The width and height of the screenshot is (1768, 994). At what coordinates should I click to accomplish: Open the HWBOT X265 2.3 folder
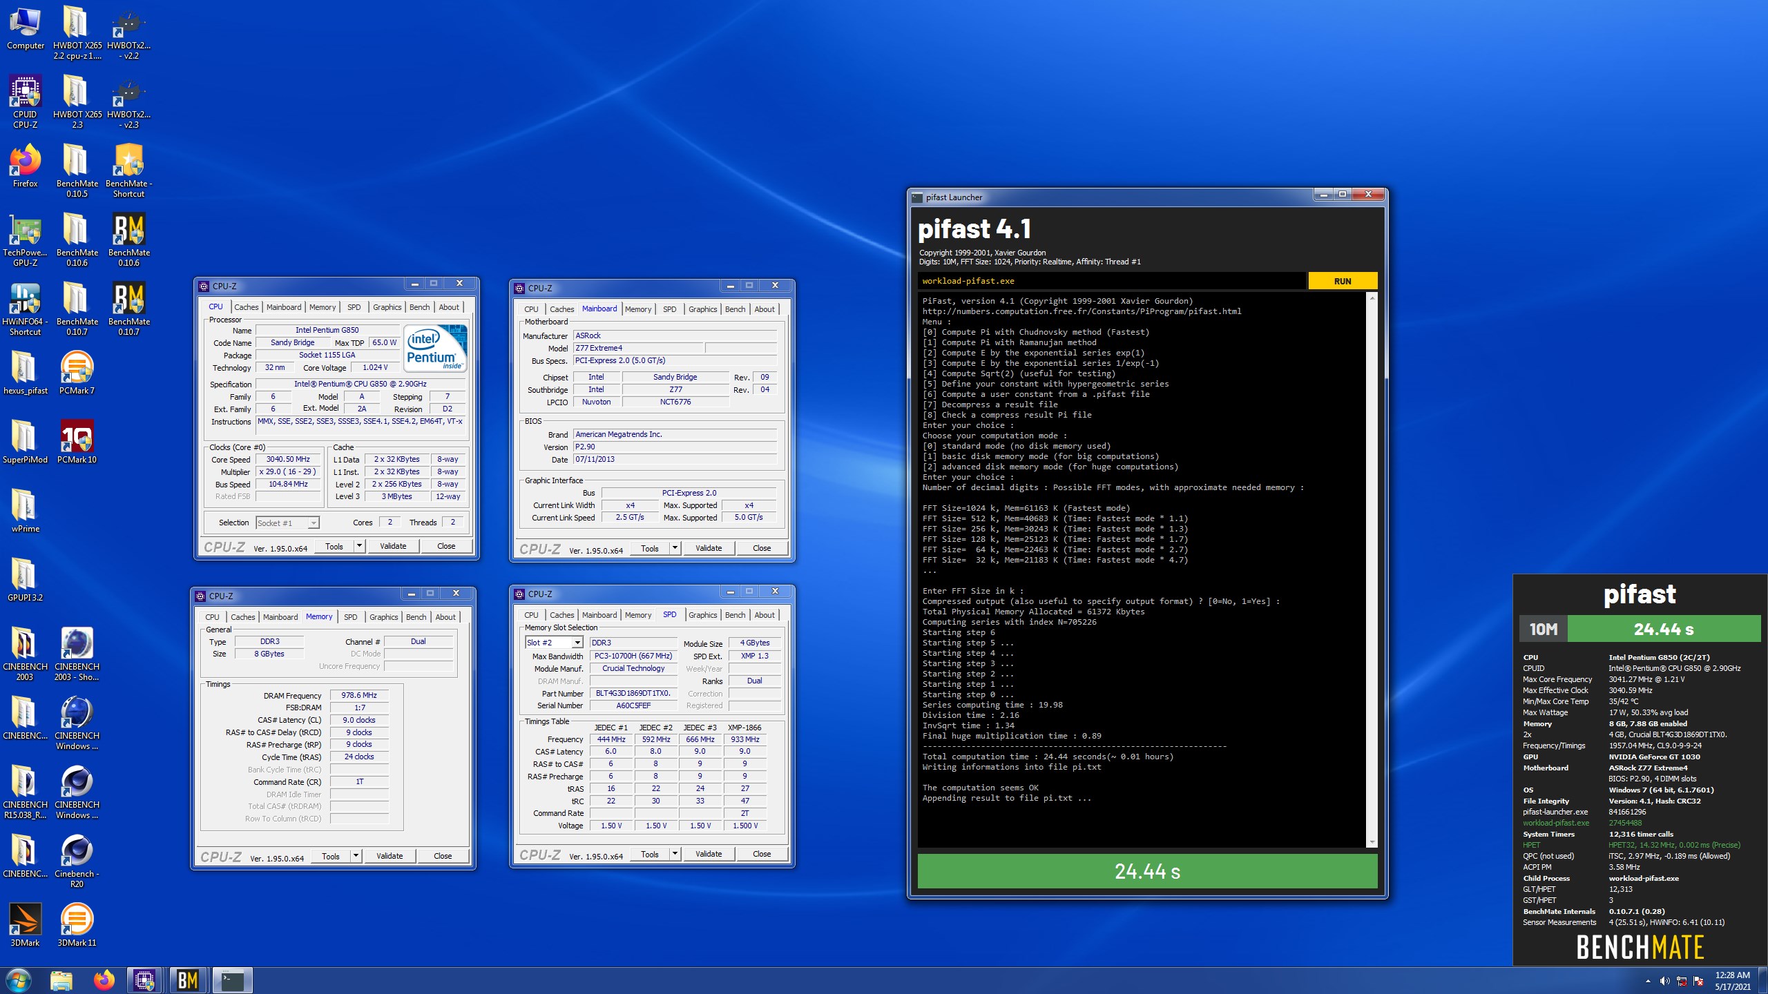click(77, 101)
